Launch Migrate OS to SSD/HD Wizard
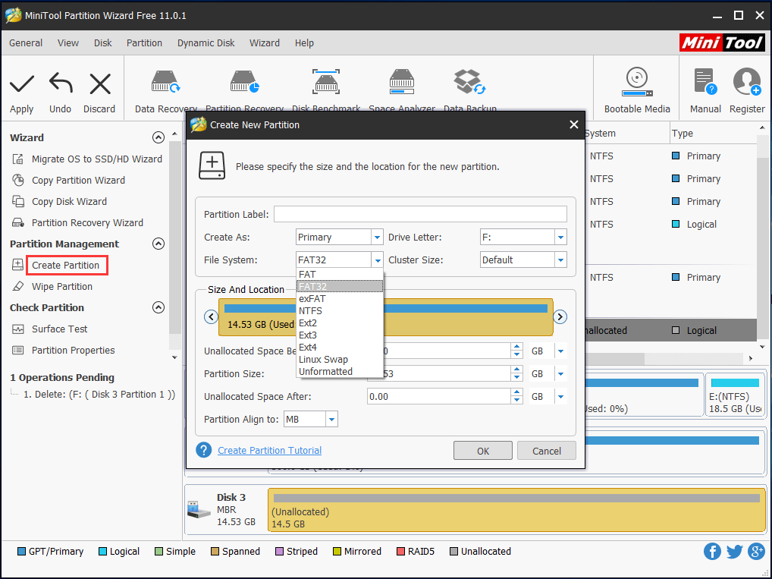 click(x=96, y=159)
